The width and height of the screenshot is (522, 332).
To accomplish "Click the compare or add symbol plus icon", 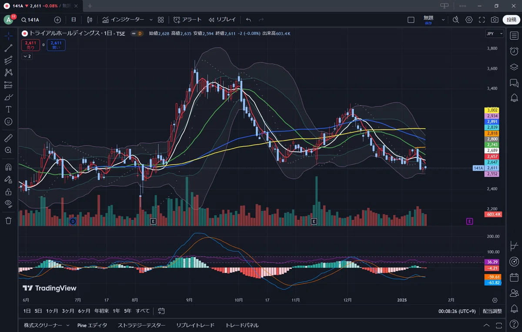I will 57,20.
